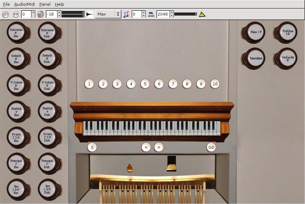Decrease the volume value with down arrow
The height and width of the screenshot is (204, 305).
59,16
